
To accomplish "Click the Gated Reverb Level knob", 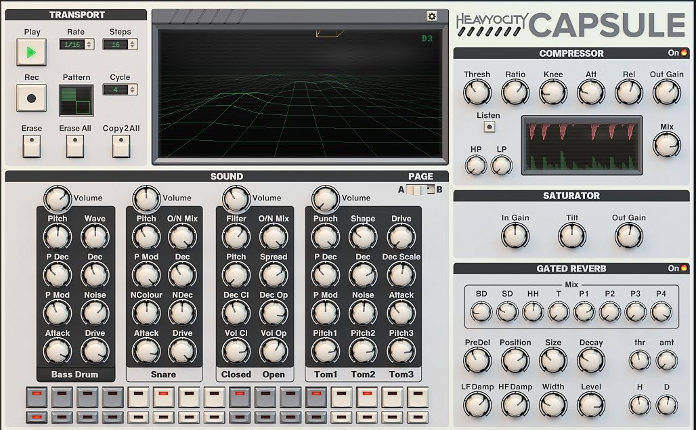I will point(591,405).
